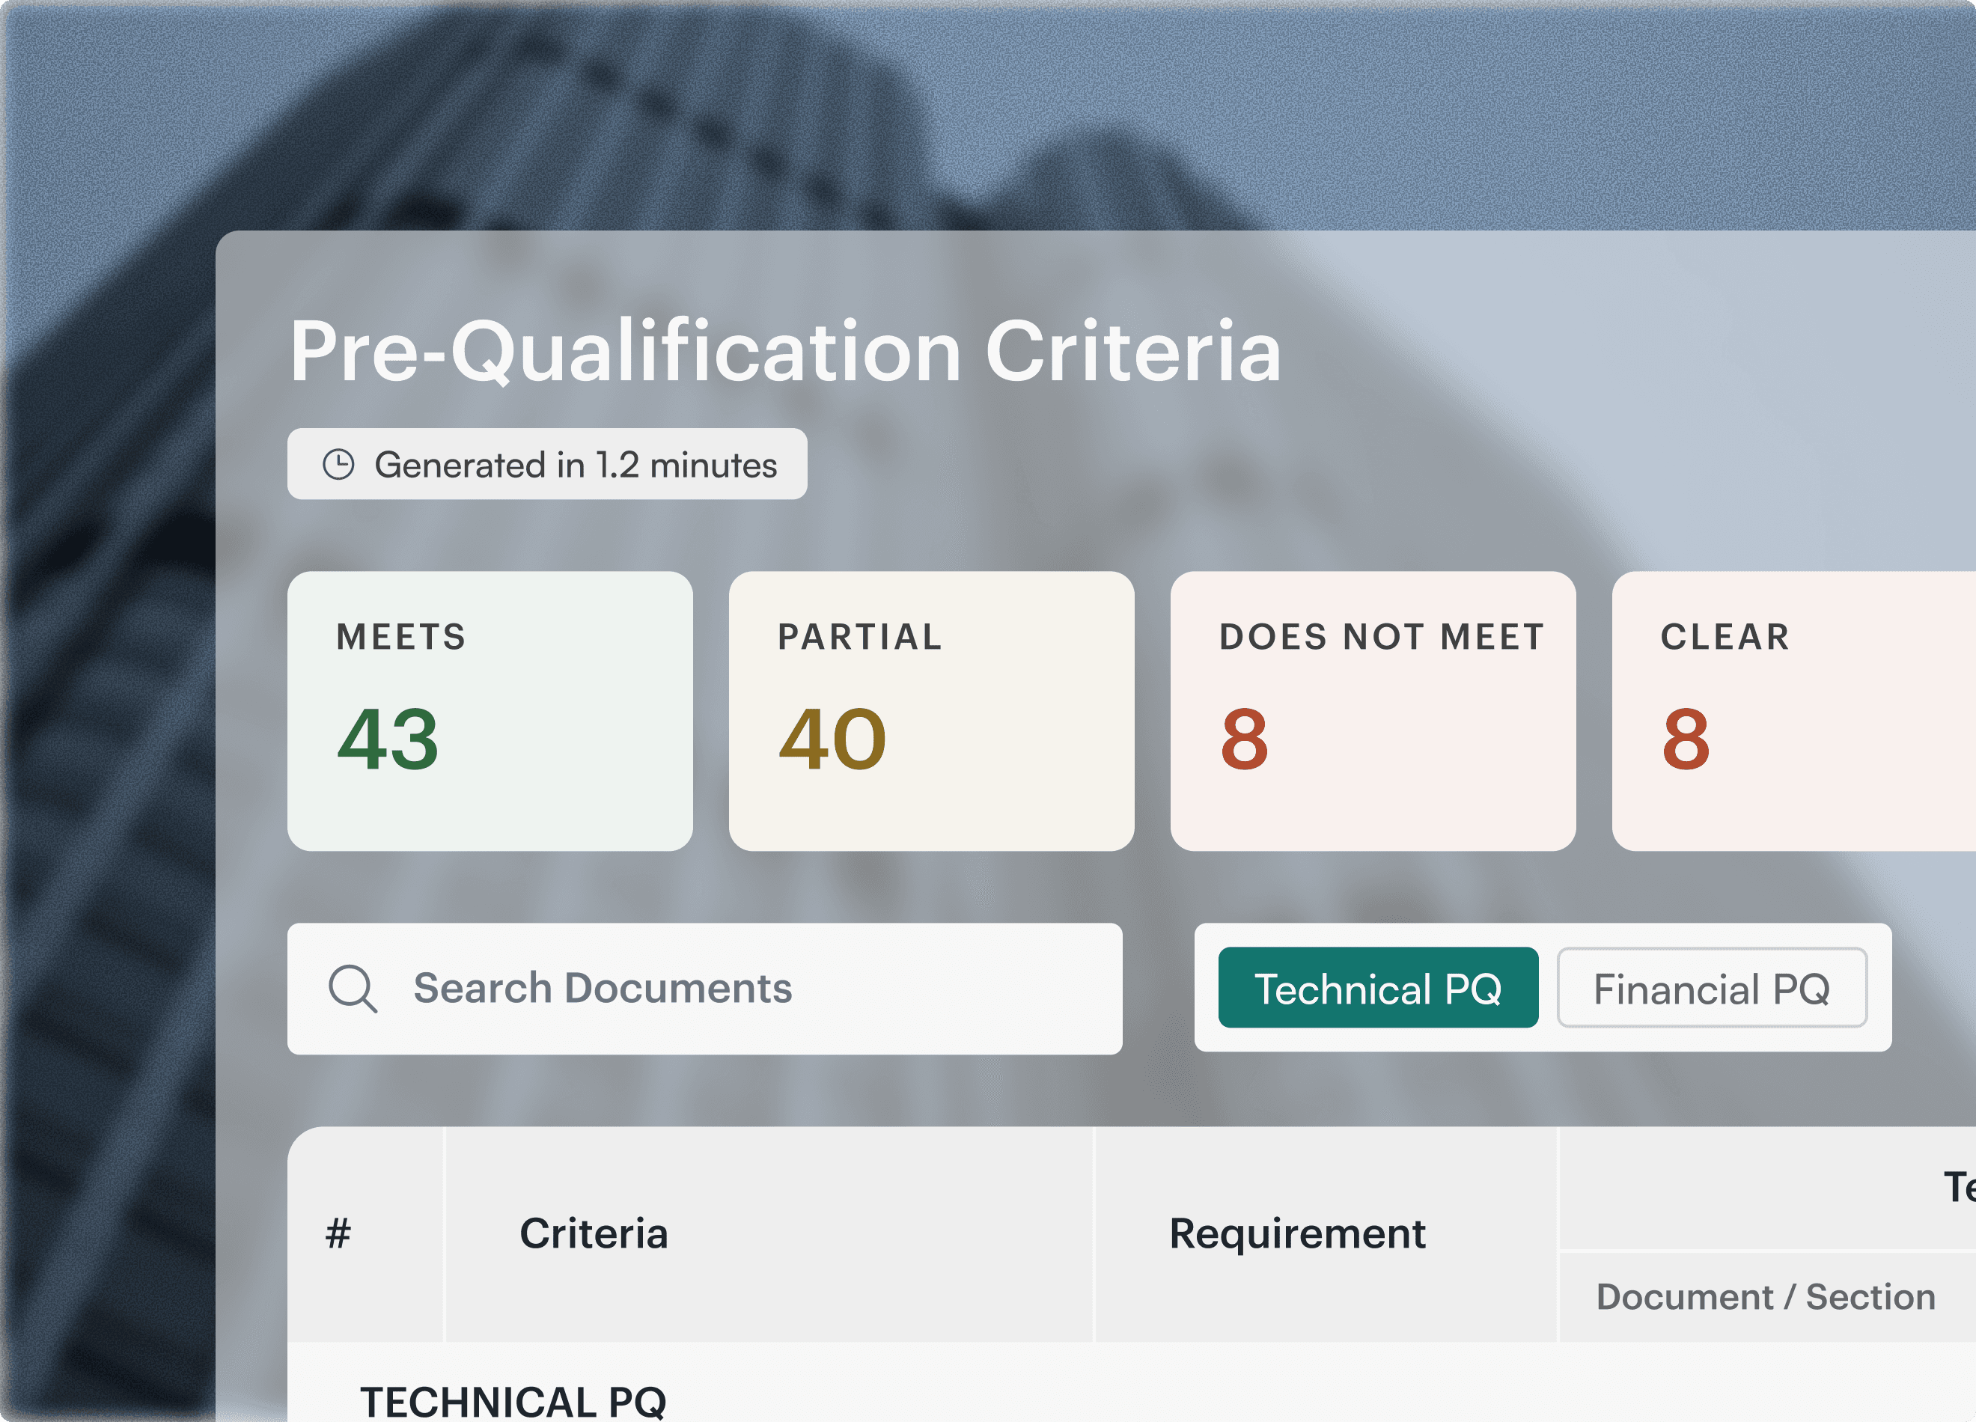
Task: Open the MEETS 43 summary card
Action: pyautogui.click(x=490, y=711)
